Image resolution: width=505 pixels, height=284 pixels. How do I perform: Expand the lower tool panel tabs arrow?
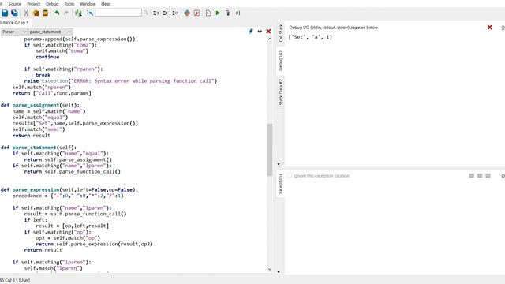point(279,272)
